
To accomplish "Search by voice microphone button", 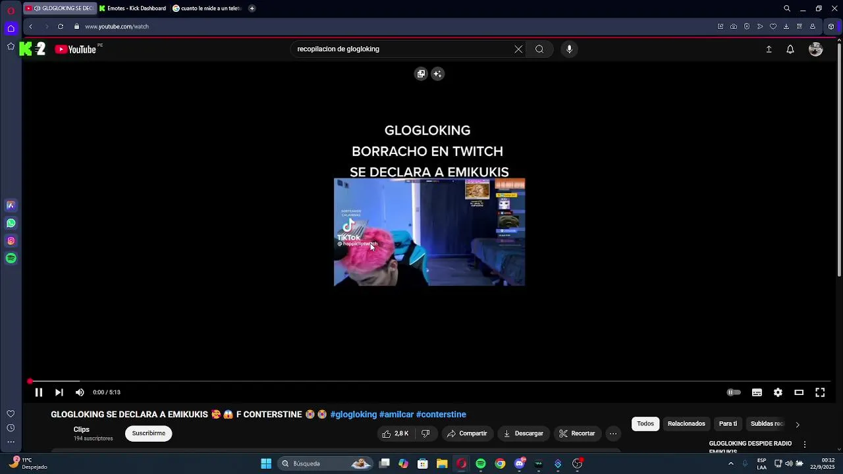I will 570,49.
